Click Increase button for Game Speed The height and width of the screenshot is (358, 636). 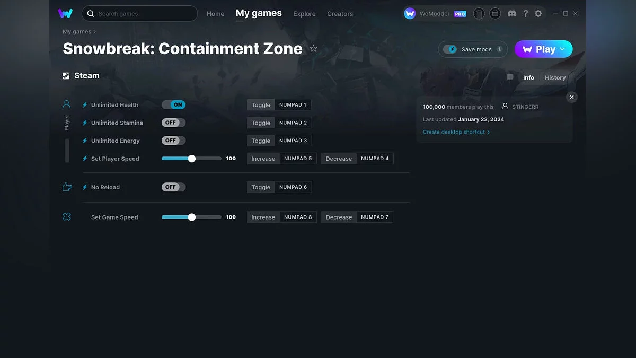point(263,217)
